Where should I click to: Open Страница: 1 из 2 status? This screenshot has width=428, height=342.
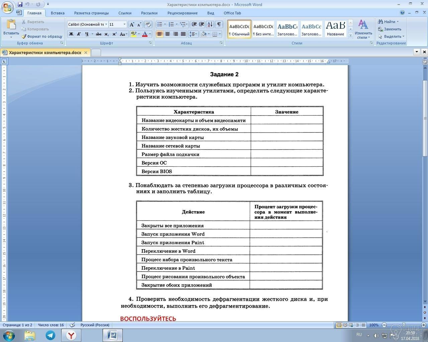(x=17, y=325)
